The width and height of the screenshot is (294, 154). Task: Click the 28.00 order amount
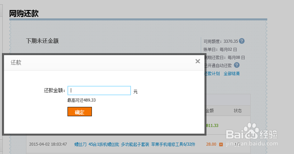(211, 144)
